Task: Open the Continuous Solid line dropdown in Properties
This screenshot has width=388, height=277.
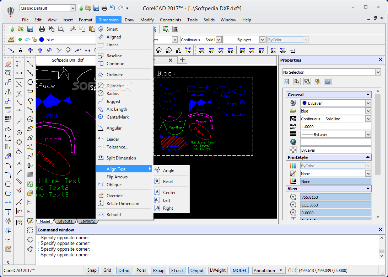Action: 368,119
